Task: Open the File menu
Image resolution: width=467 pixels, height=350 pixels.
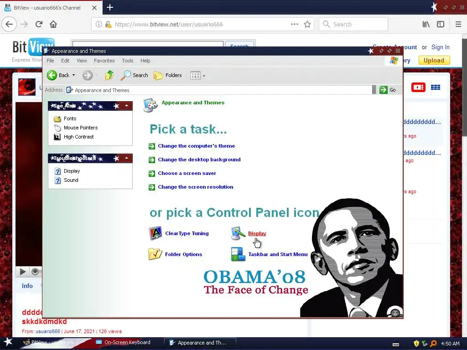Action: click(x=50, y=61)
